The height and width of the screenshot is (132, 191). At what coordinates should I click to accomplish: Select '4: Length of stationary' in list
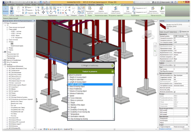[90, 84]
